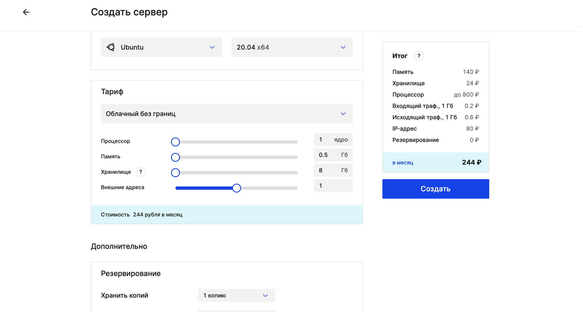Expand the Облачный без границ tariff dropdown
Screen dimensions: 583x312
(226, 114)
